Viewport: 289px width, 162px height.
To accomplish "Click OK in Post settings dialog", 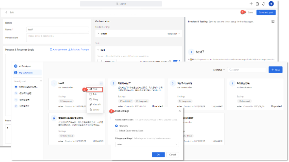I will (158, 154).
